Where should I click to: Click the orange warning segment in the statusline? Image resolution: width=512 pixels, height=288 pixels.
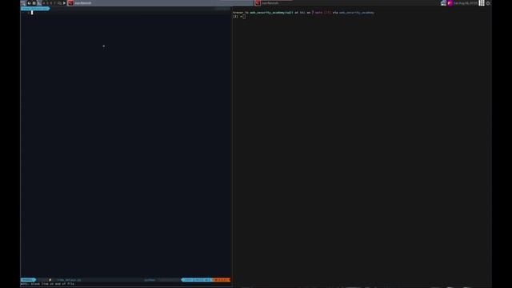[x=222, y=280]
